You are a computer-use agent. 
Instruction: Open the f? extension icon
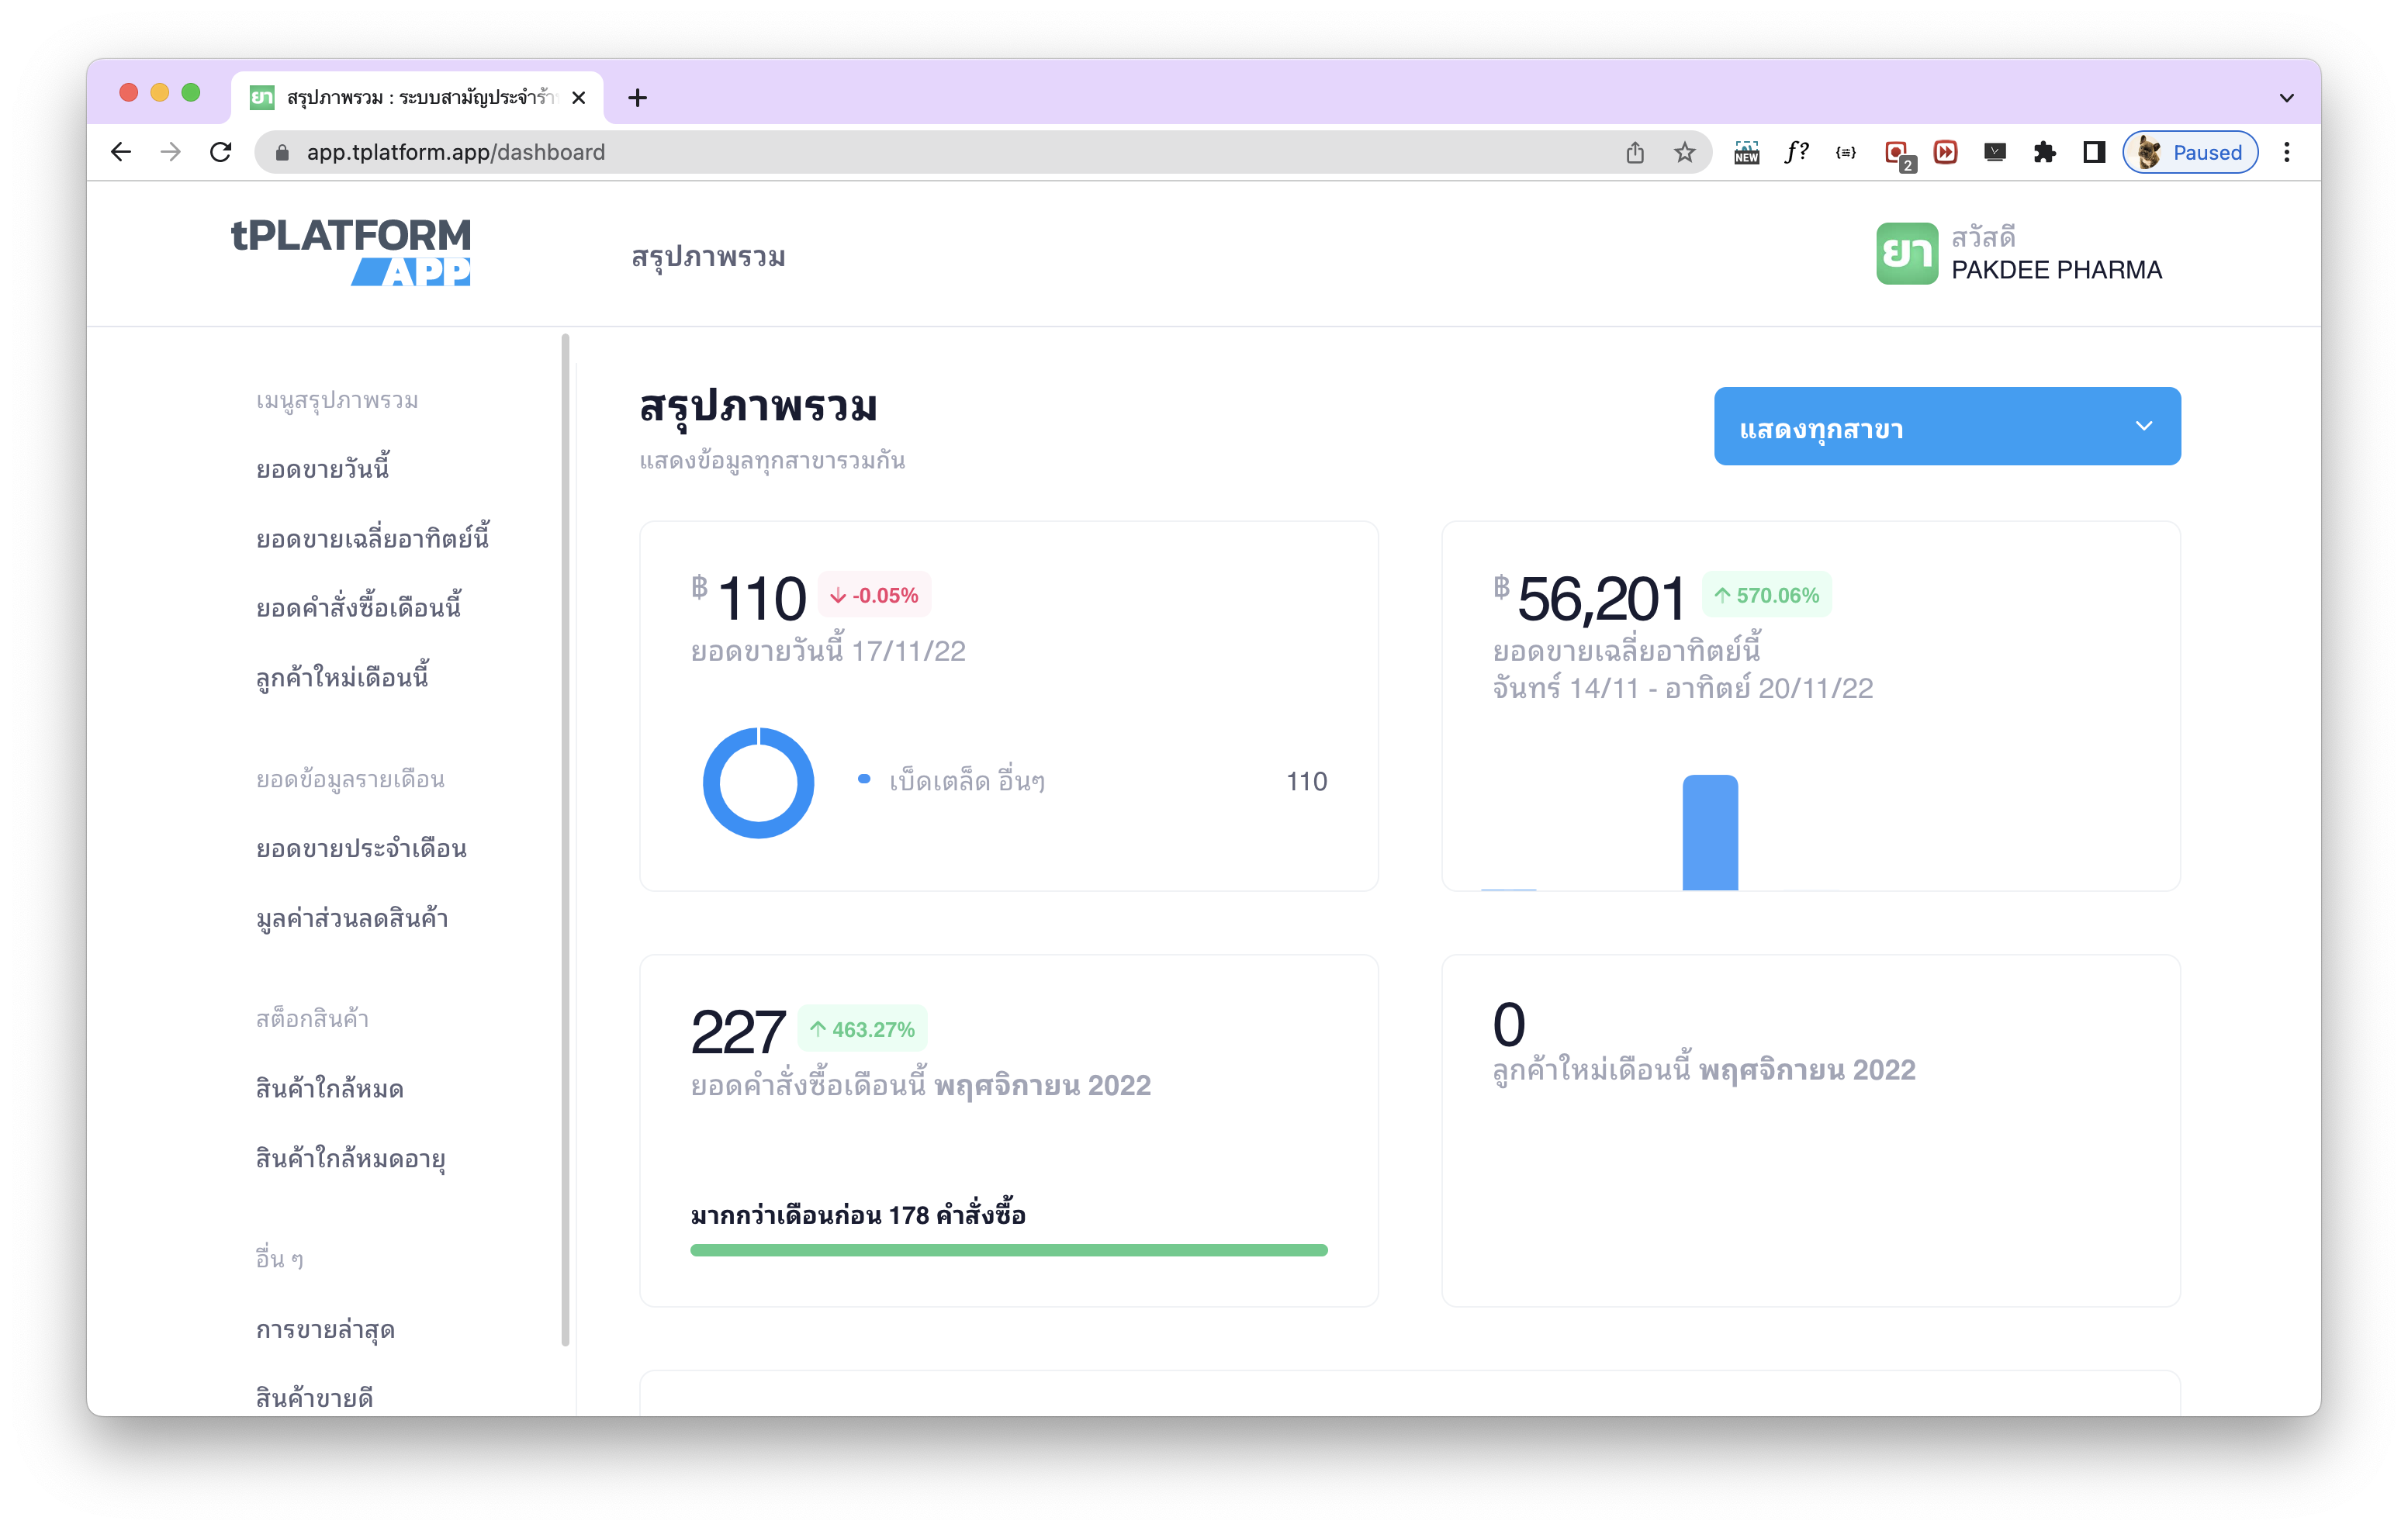click(x=1796, y=152)
